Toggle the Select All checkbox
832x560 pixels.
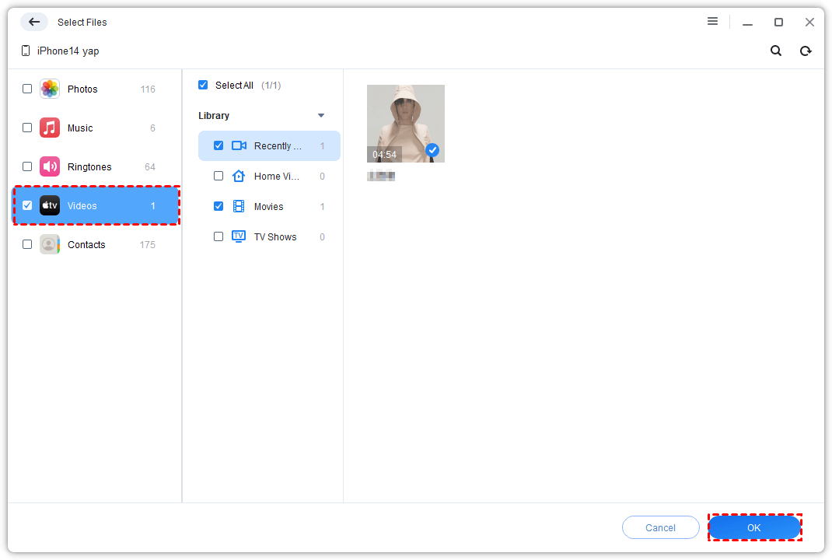tap(203, 85)
